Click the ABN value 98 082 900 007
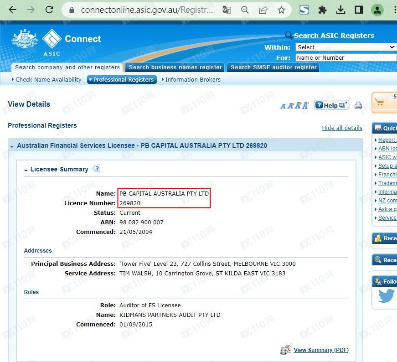The width and height of the screenshot is (397, 362). coord(141,222)
